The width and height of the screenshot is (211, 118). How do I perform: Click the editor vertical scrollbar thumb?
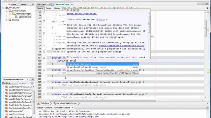point(206,29)
